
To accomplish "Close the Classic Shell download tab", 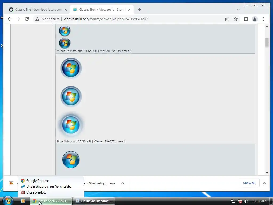I will [66, 10].
